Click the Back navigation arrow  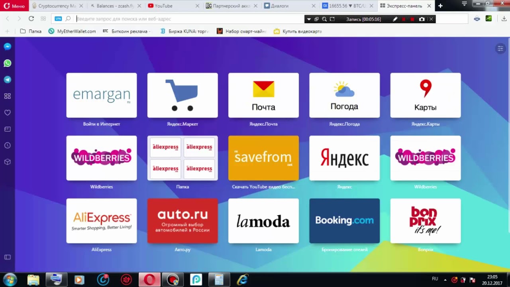click(x=8, y=19)
